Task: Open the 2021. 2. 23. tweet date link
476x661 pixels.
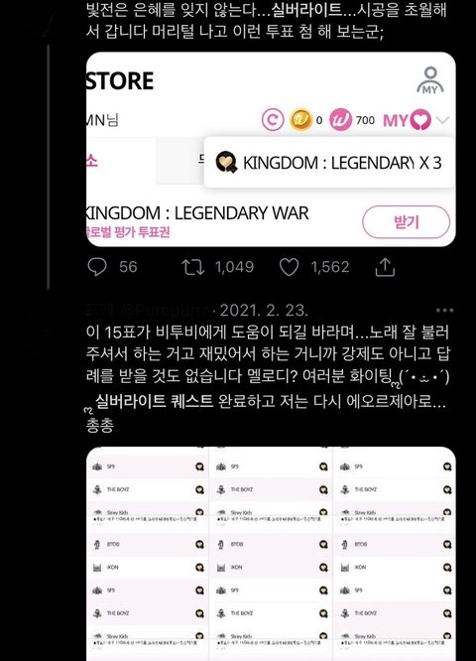Action: point(264,311)
